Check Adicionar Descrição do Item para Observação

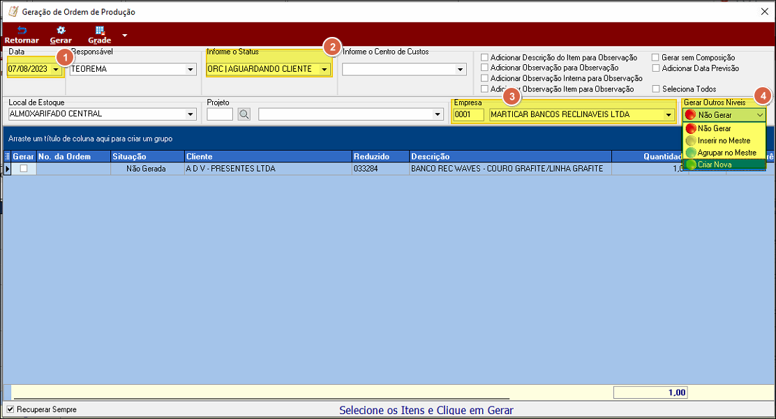(484, 57)
